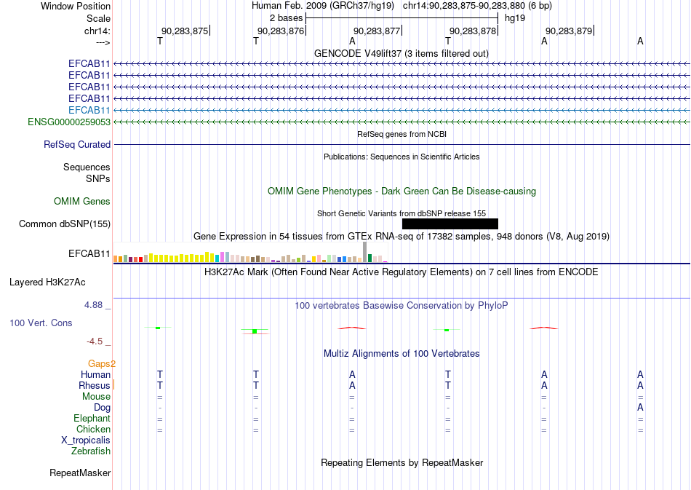Image resolution: width=691 pixels, height=490 pixels.
Task: Click the SNPs track label
Action: (x=98, y=178)
